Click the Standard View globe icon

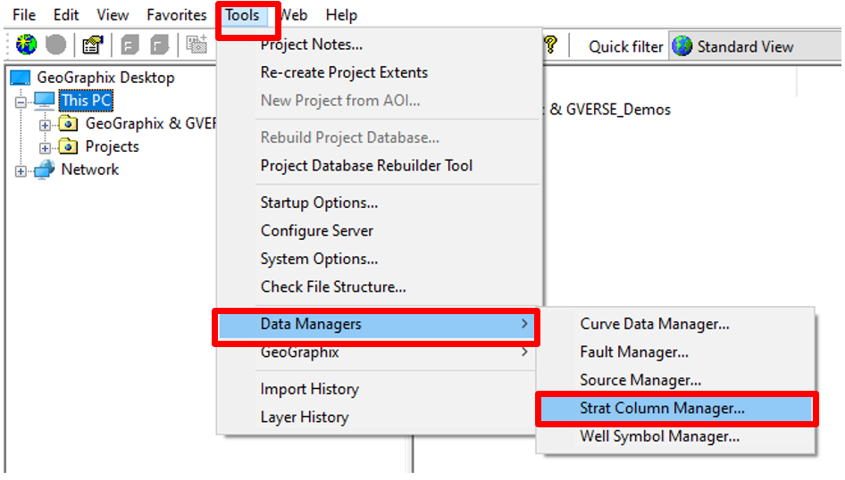point(682,46)
